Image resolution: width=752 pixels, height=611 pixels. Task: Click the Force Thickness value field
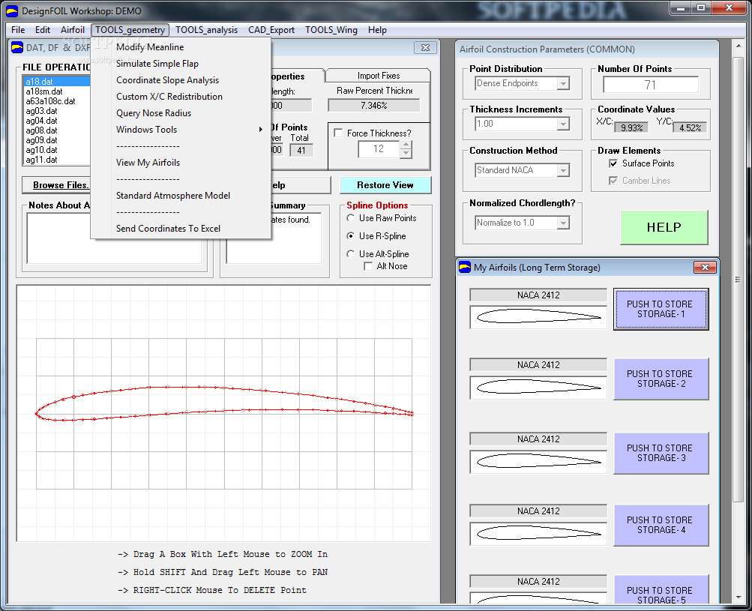[379, 149]
